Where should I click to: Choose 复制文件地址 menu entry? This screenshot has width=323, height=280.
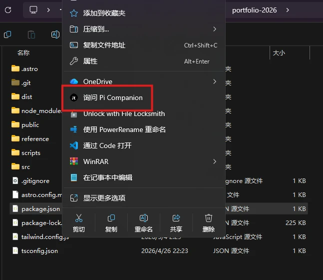pyautogui.click(x=144, y=45)
